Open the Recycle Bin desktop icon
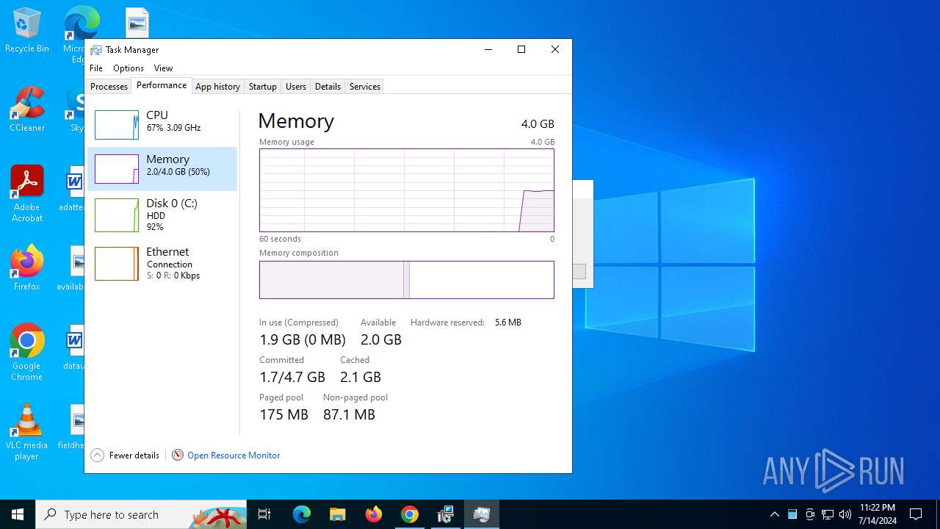 point(27,30)
